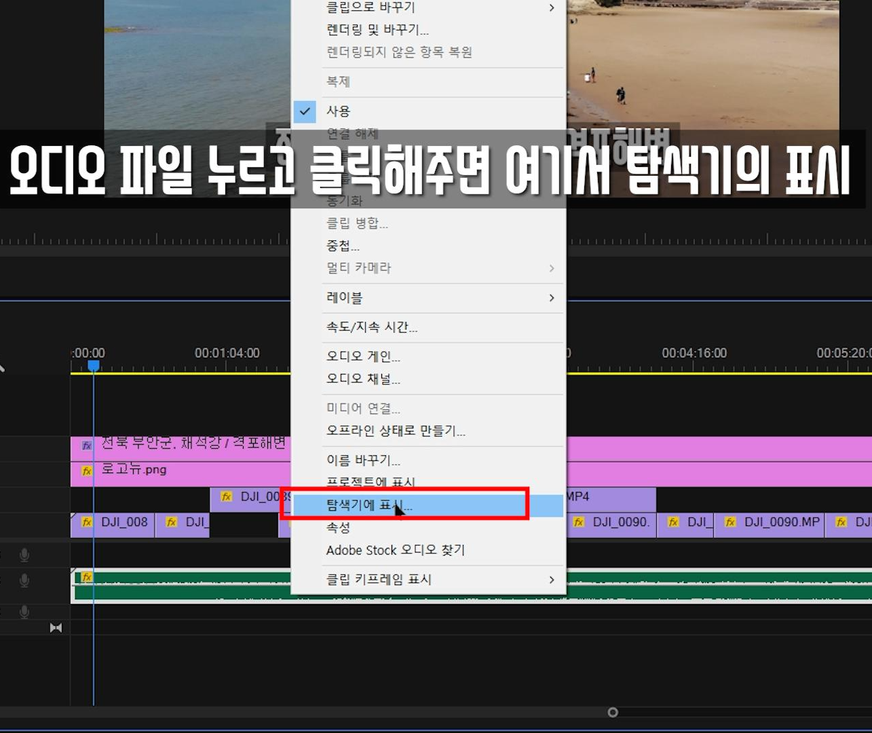The height and width of the screenshot is (733, 872).
Task: Select the DJI_0089 clip name
Action: point(265,497)
